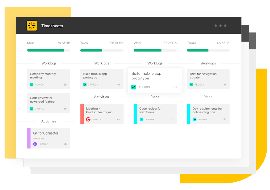Screen dimensions: 270x190
Task: Toggle the checkbox next to ALH-001
Action: click(31, 85)
